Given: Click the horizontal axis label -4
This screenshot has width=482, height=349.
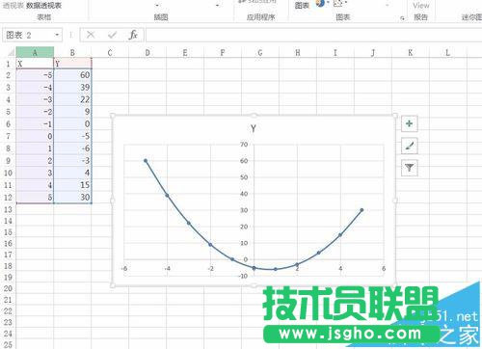Looking at the screenshot, I should (x=167, y=268).
